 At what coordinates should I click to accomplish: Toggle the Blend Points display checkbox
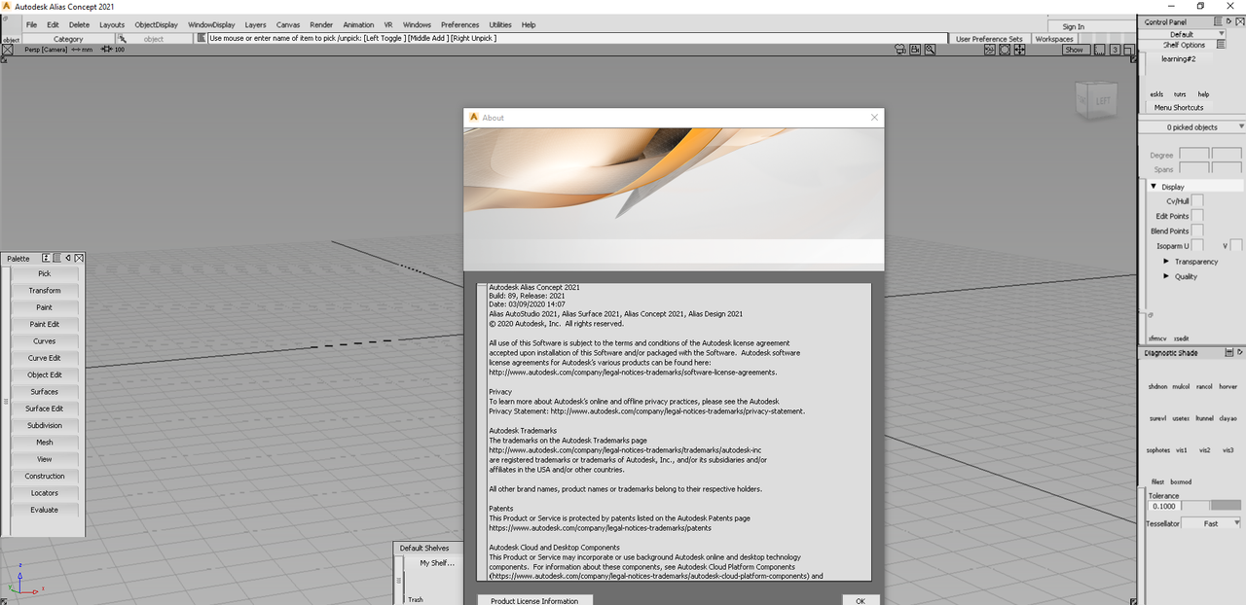click(x=1197, y=231)
